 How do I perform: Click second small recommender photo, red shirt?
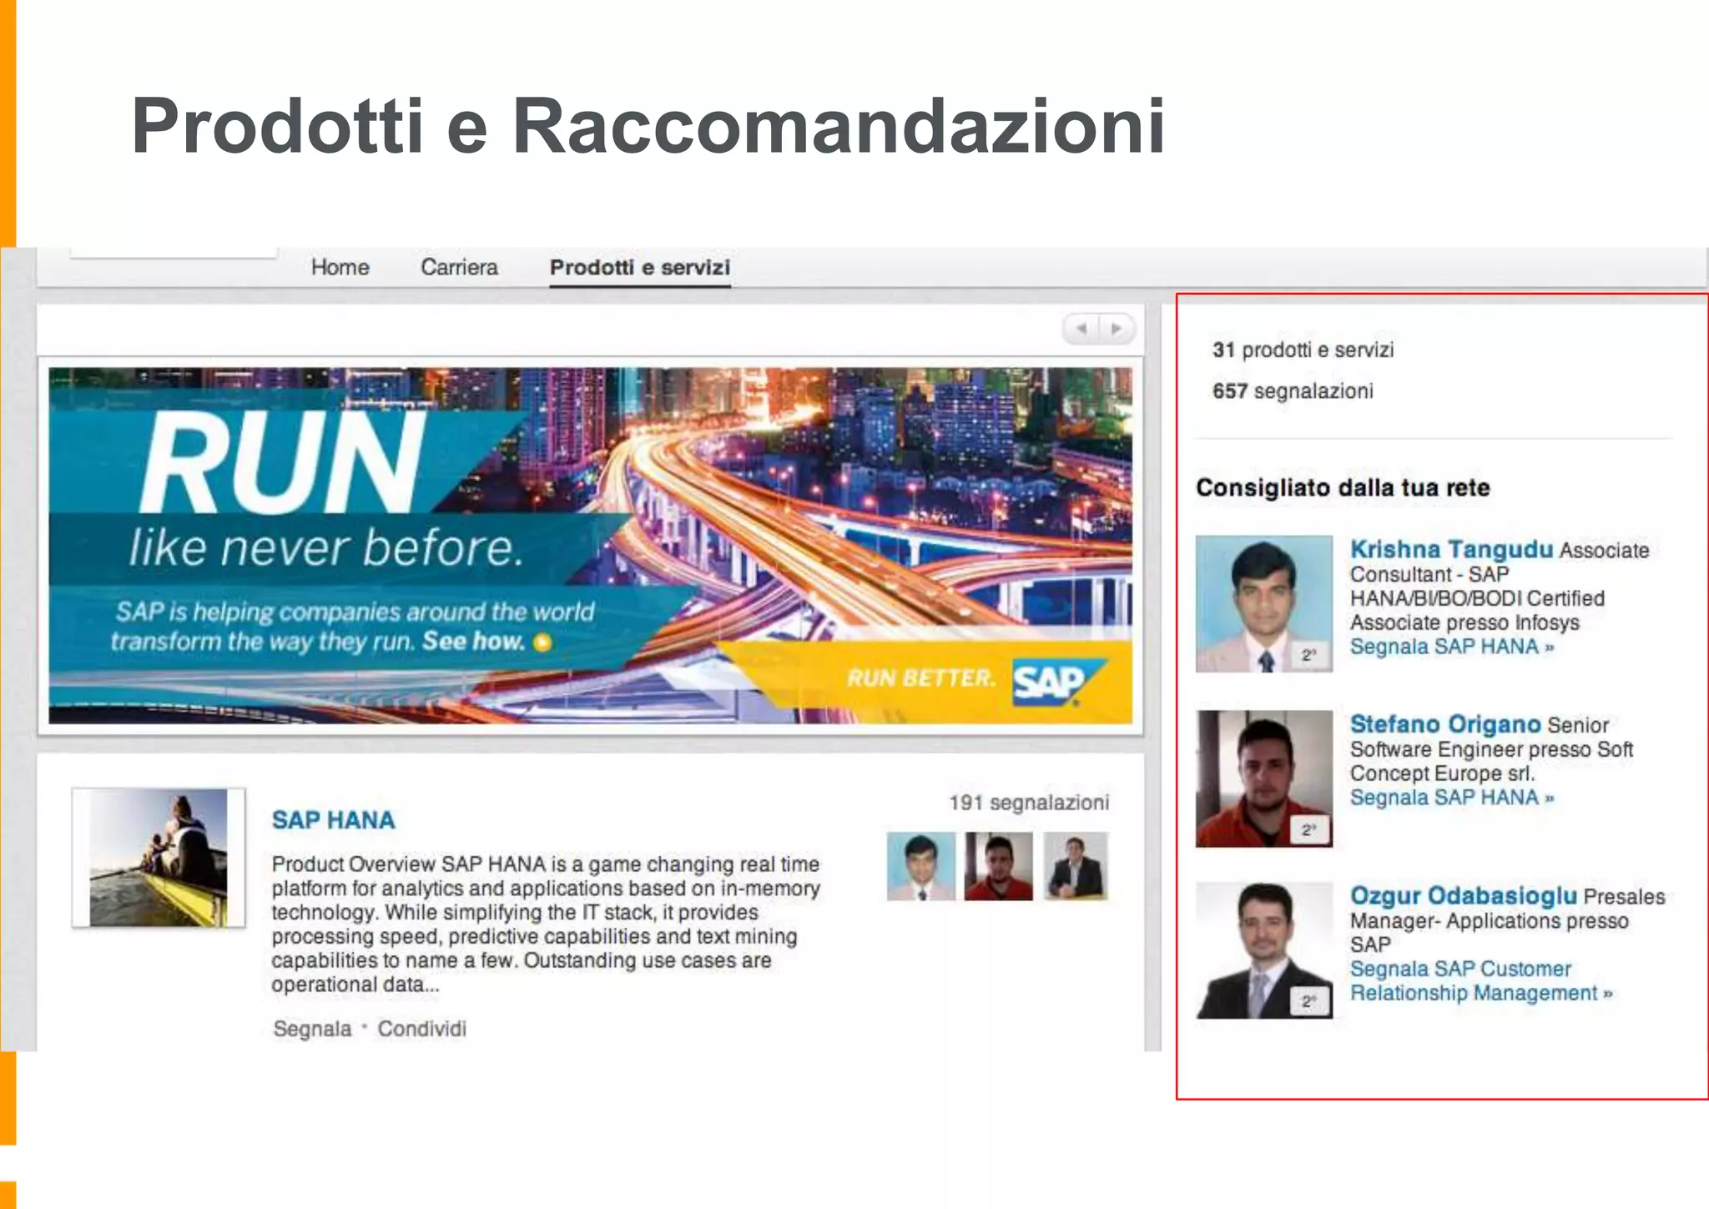pos(998,866)
